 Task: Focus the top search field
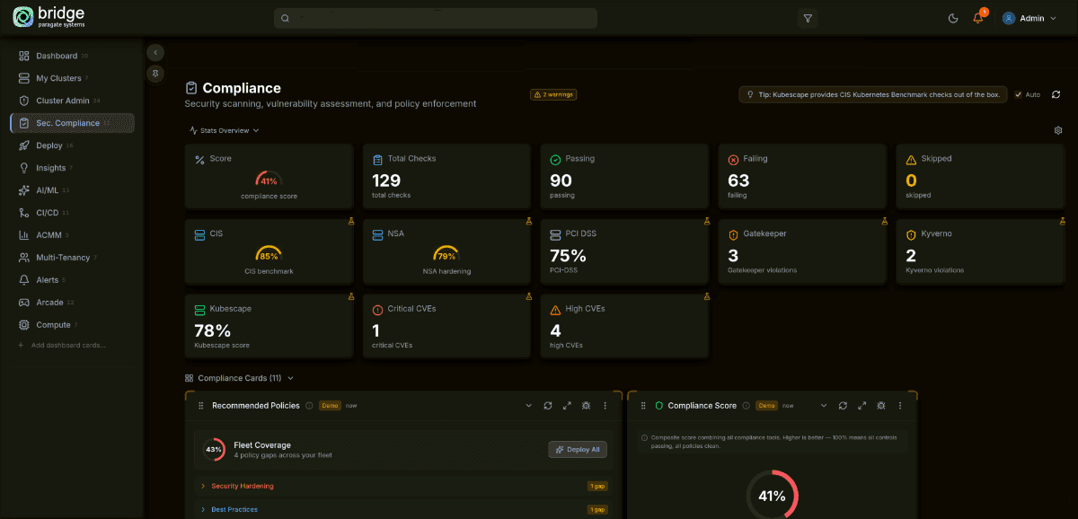436,18
